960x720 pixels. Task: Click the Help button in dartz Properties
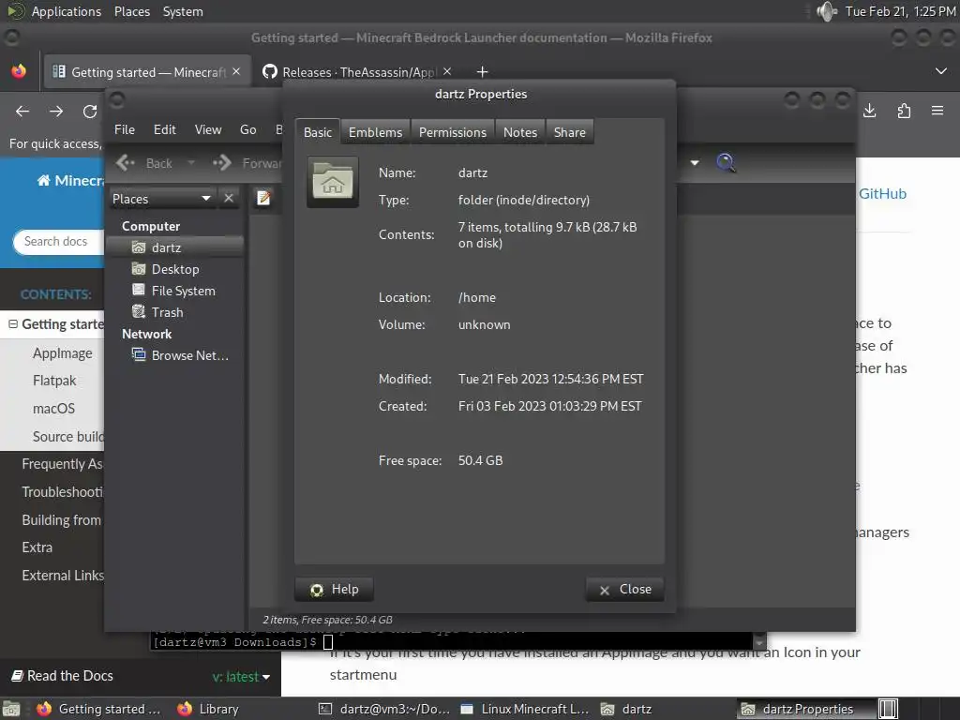pyautogui.click(x=335, y=589)
